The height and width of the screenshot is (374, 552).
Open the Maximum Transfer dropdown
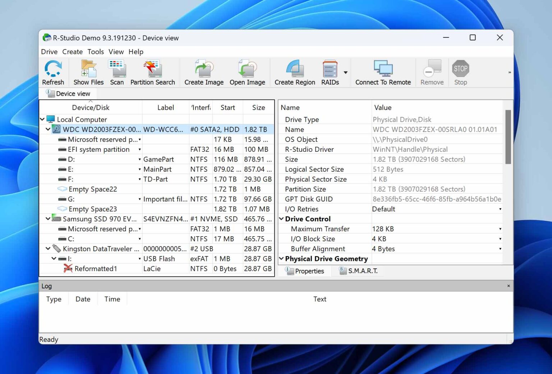(x=500, y=229)
